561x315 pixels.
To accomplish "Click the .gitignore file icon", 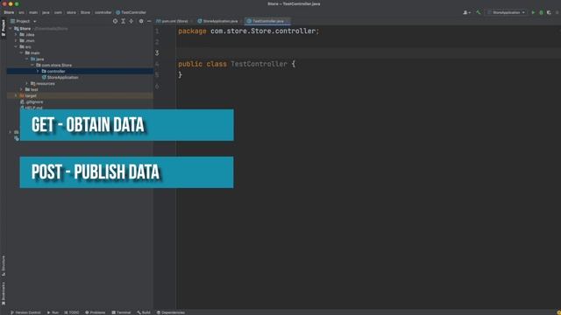I will 22,101.
